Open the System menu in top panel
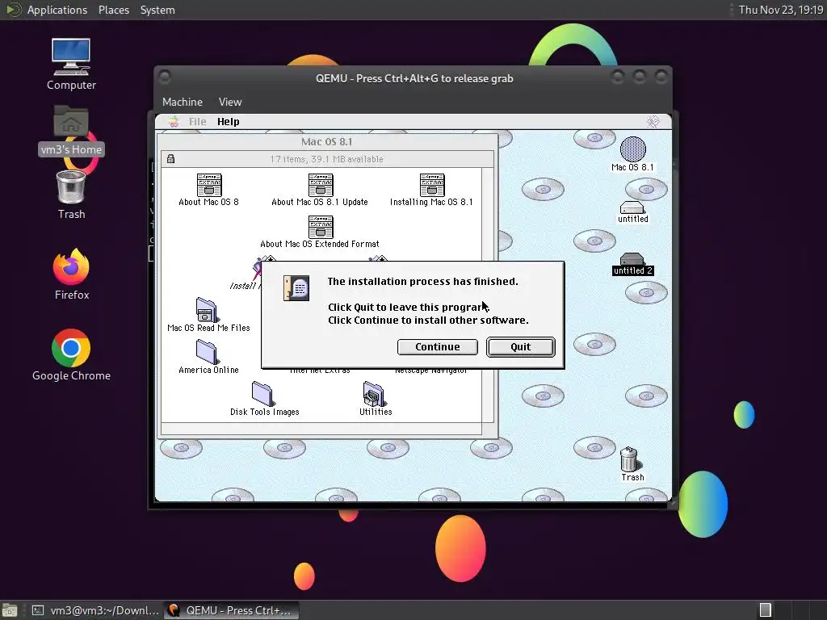The image size is (827, 620). (x=157, y=10)
